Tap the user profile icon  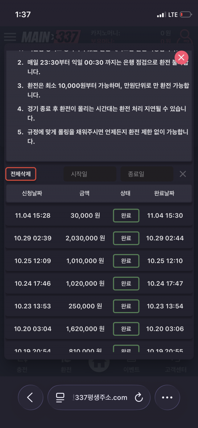click(186, 37)
